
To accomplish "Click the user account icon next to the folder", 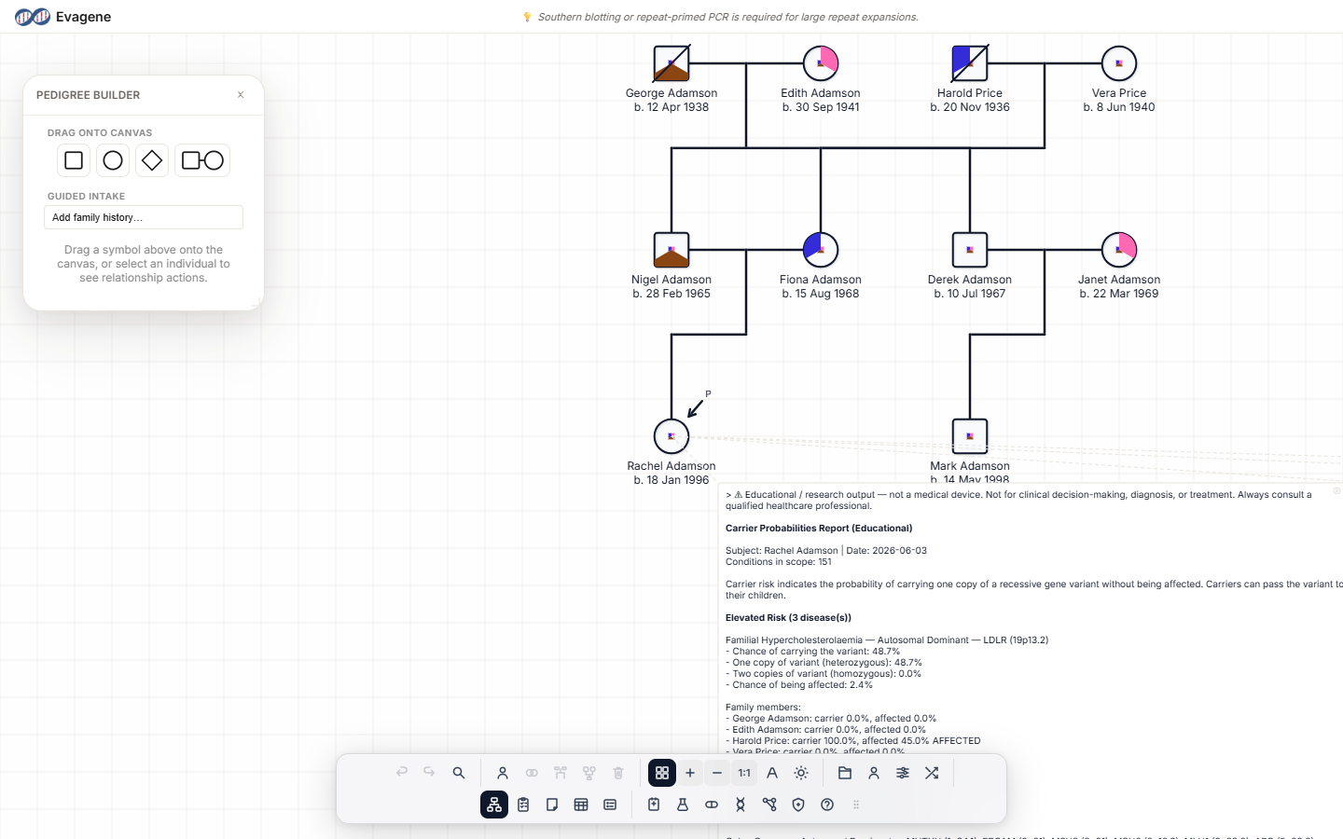I will pos(874,773).
